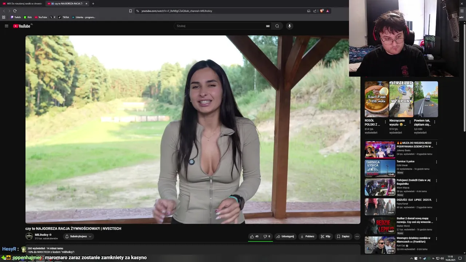Go back to the previous browser page

[4, 11]
